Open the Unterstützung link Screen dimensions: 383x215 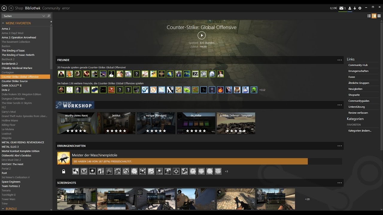click(x=357, y=107)
